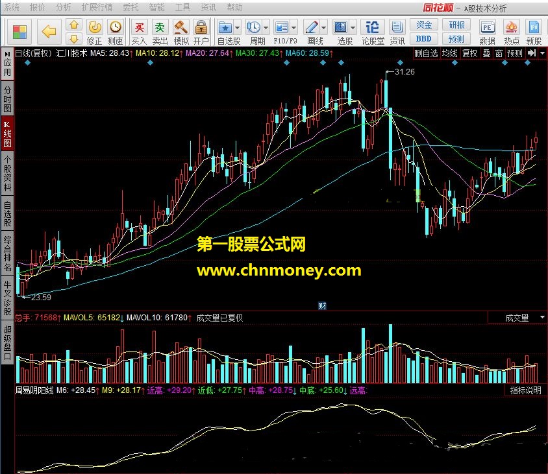Screen dimensions: 548x474
Task: Click the 31.26 high price label
Action: [405, 71]
